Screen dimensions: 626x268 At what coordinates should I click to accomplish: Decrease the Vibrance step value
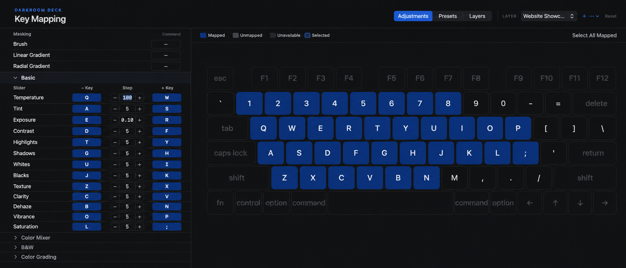click(115, 216)
